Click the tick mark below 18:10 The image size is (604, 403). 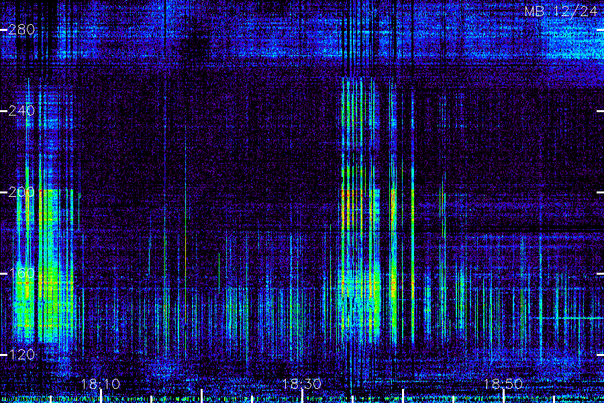pos(101,396)
